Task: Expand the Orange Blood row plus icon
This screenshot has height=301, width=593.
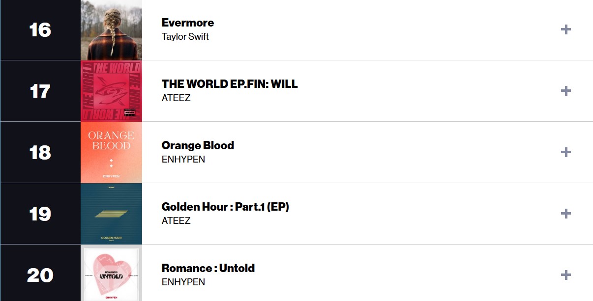Action: [x=565, y=152]
